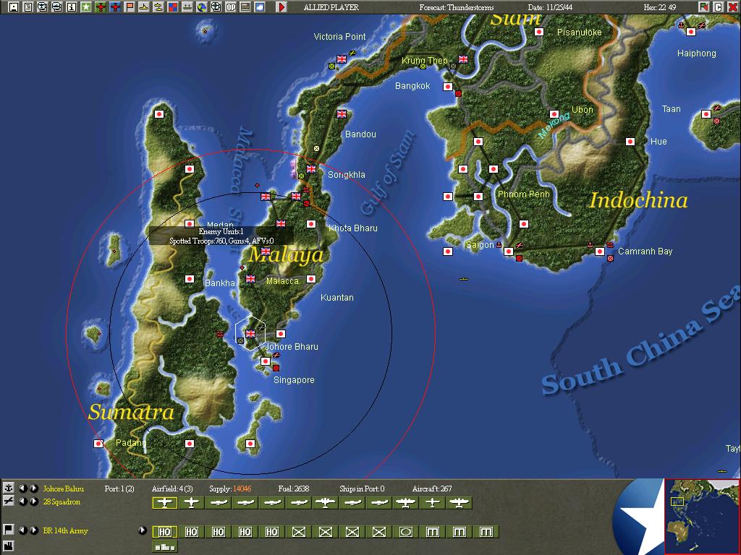Click the Japanese flag at Bangkok
Image resolution: width=741 pixels, height=555 pixels.
[447, 87]
